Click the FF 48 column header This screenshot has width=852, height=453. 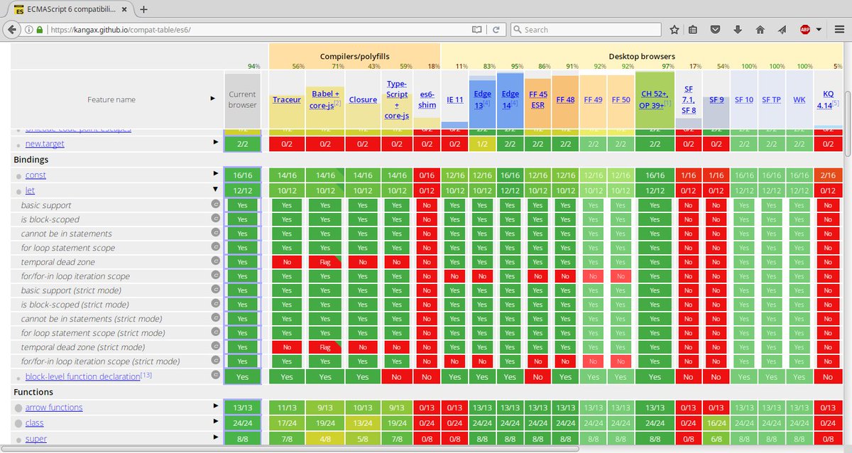pos(565,99)
